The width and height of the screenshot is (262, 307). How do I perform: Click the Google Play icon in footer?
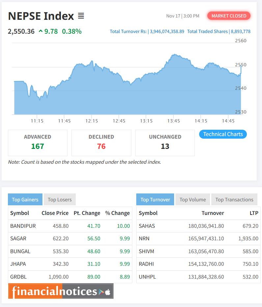[x=101, y=291]
